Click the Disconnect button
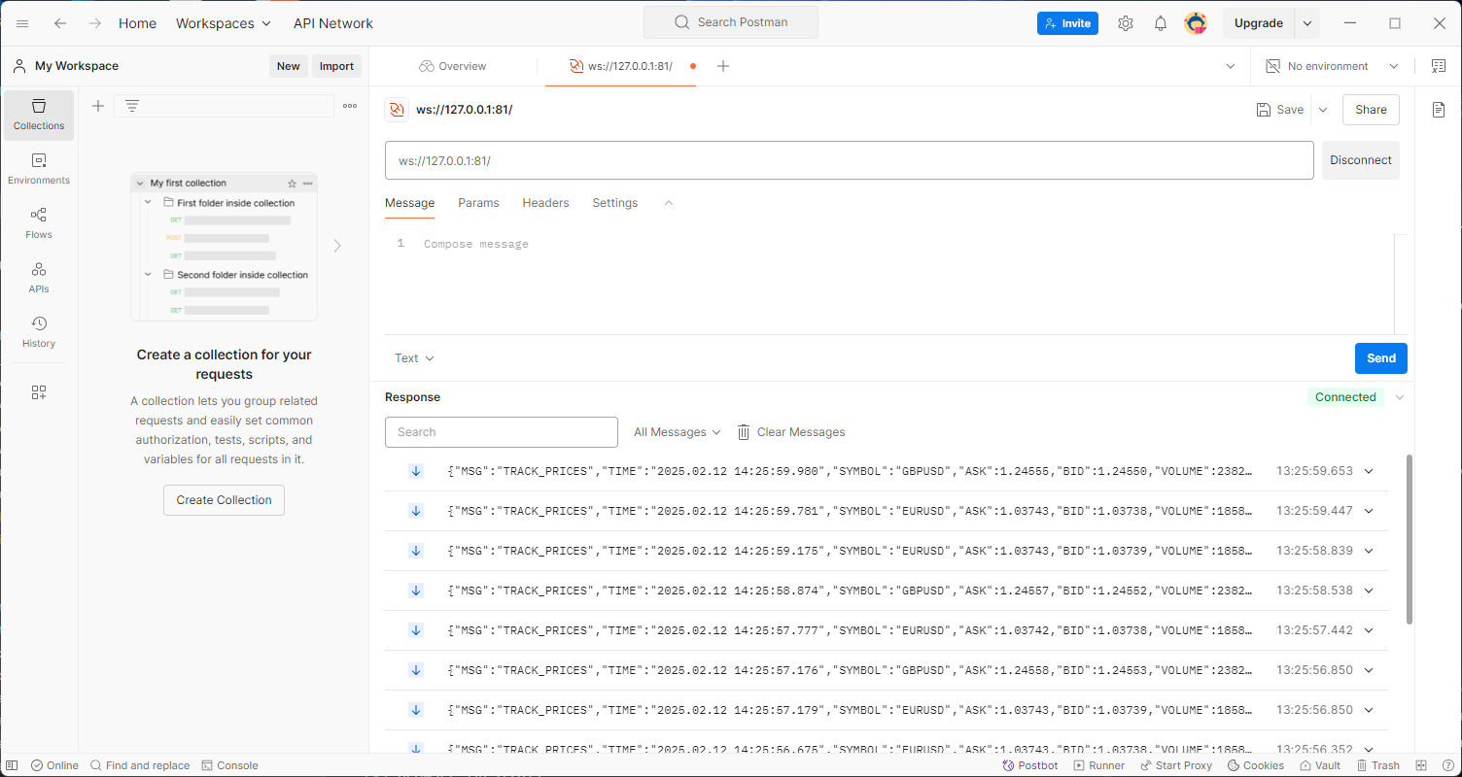Image resolution: width=1462 pixels, height=777 pixels. [x=1360, y=160]
